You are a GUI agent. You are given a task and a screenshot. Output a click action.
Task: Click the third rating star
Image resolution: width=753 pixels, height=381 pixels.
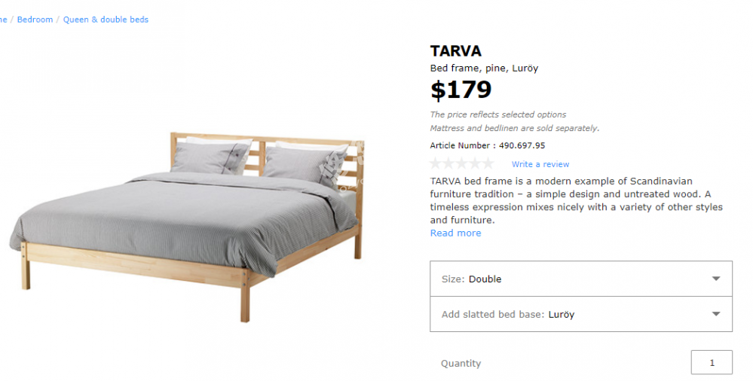(x=462, y=164)
